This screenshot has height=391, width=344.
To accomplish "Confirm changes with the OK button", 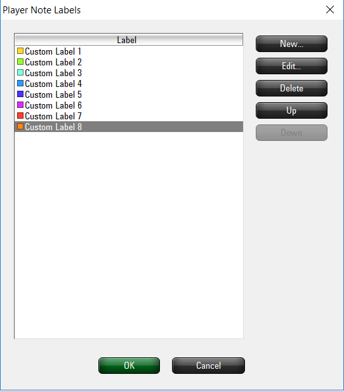I will point(129,366).
